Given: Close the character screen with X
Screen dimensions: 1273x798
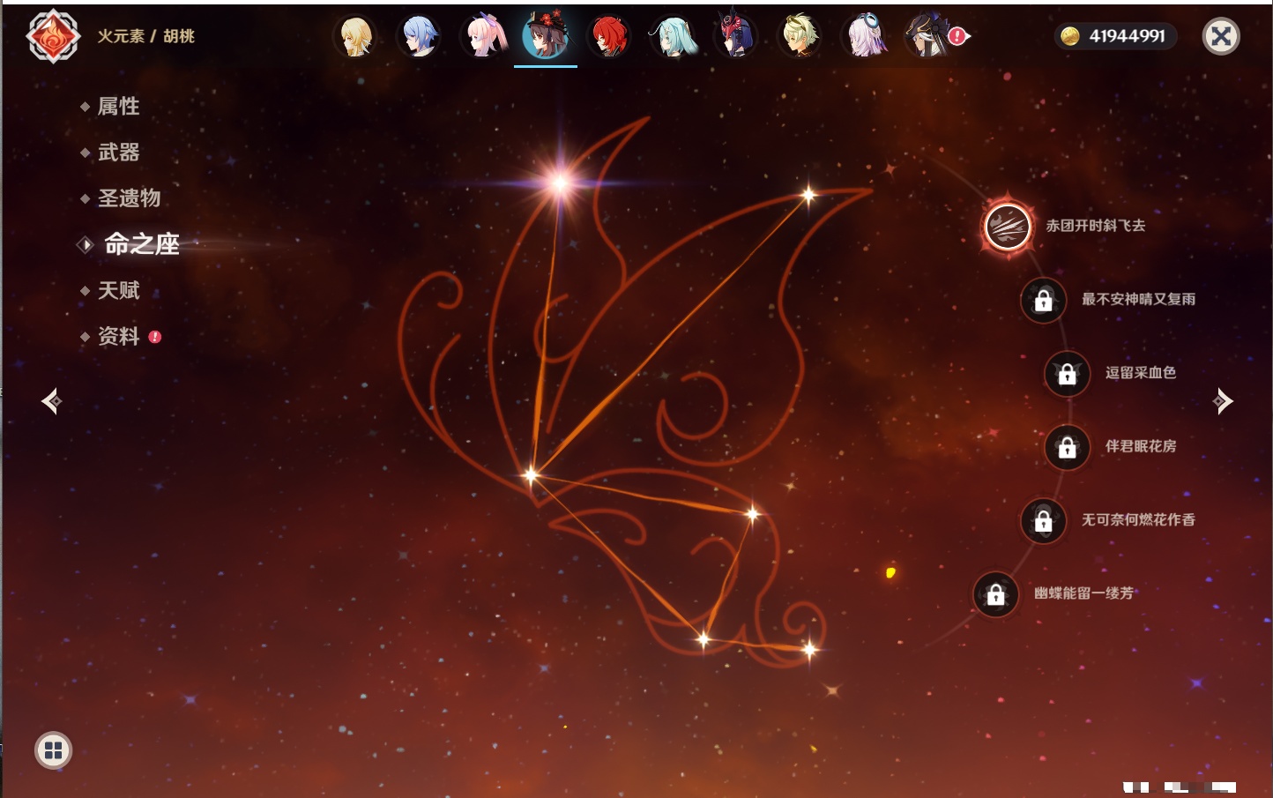Looking at the screenshot, I should click(1221, 36).
